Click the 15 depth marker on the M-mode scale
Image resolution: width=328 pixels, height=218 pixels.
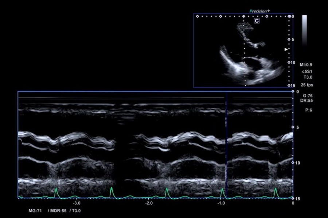coord(298,199)
